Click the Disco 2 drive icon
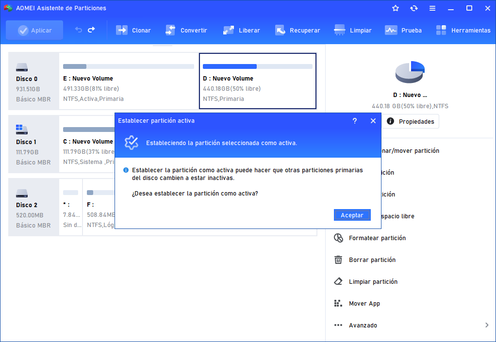 pyautogui.click(x=21, y=193)
